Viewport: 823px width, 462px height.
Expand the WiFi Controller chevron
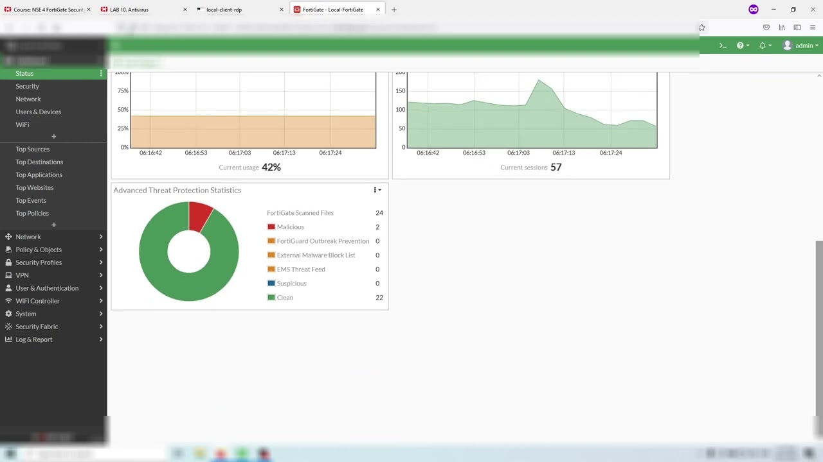coord(101,301)
